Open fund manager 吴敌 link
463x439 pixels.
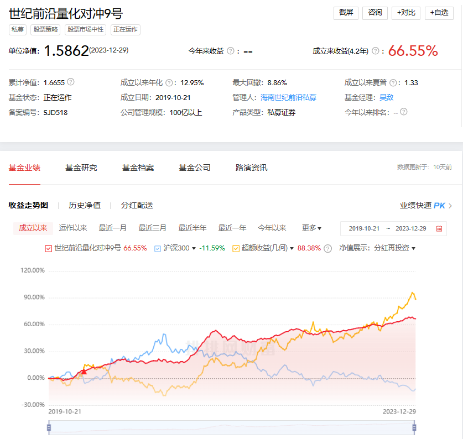coord(386,97)
